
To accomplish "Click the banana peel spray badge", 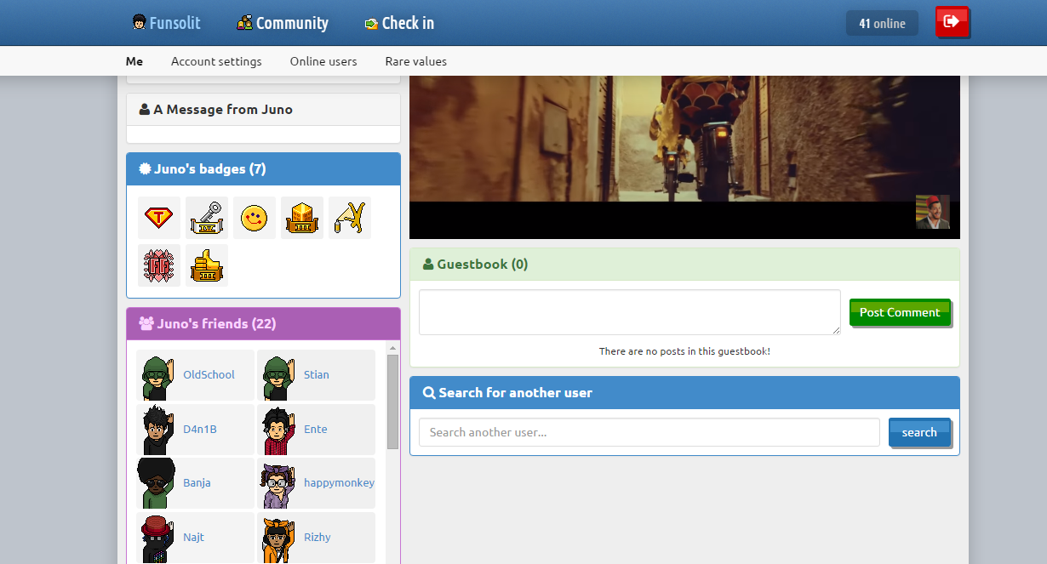I will pos(350,218).
